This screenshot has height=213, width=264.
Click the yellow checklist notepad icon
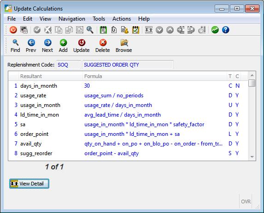click(135, 30)
